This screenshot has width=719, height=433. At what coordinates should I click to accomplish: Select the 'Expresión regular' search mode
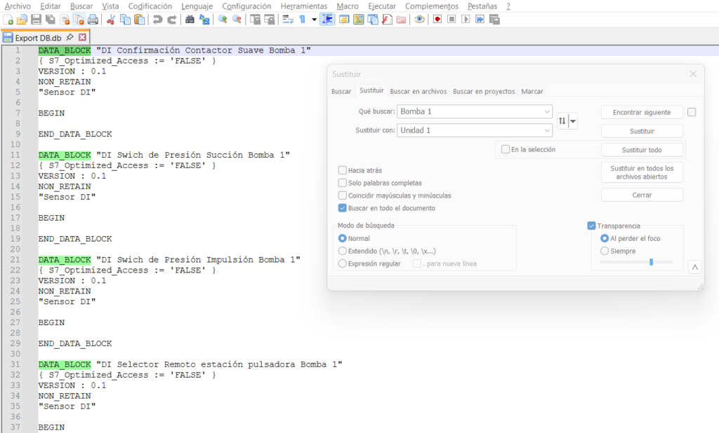[x=343, y=263]
